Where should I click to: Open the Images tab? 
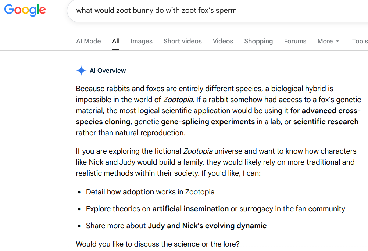142,41
